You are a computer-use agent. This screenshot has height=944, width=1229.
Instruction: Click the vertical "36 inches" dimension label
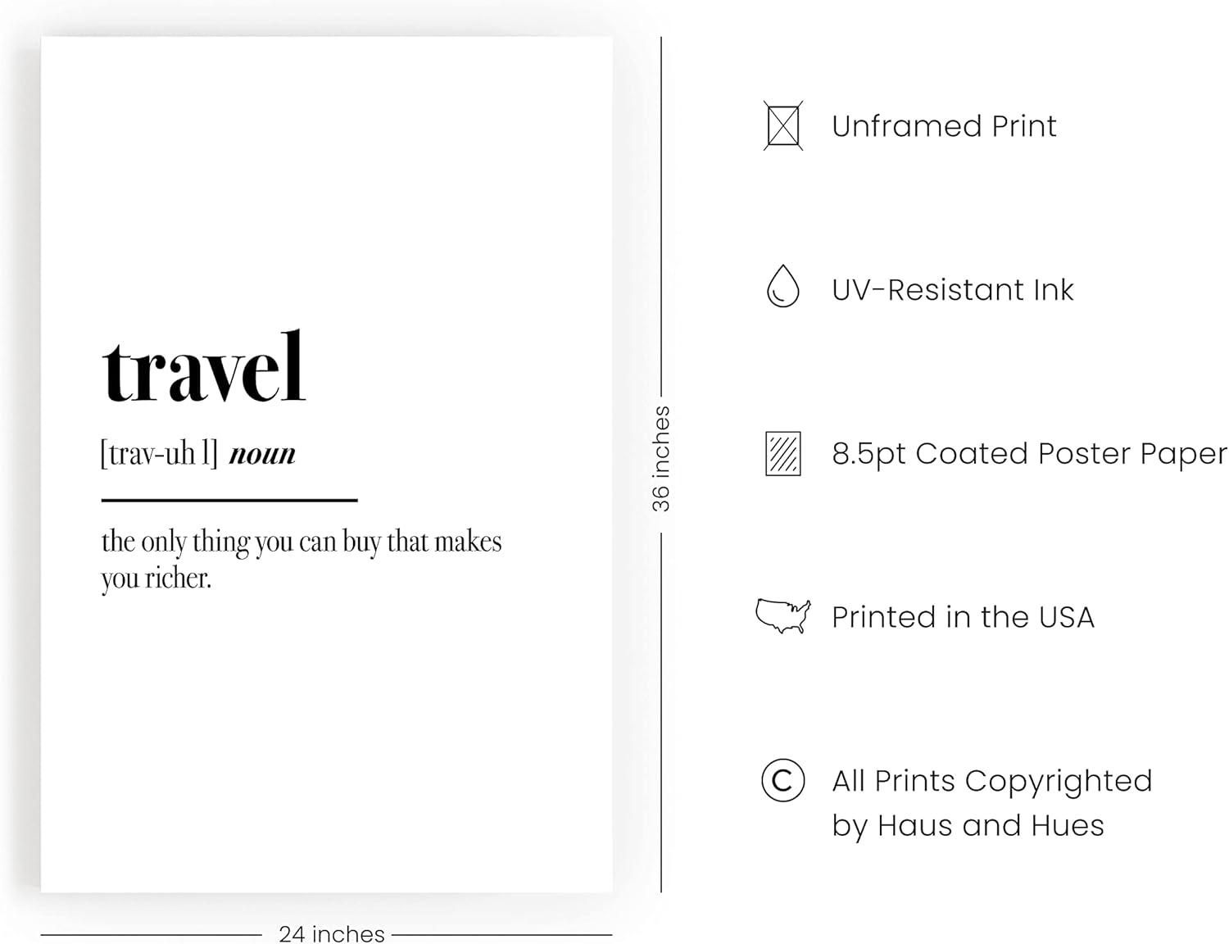click(x=660, y=459)
